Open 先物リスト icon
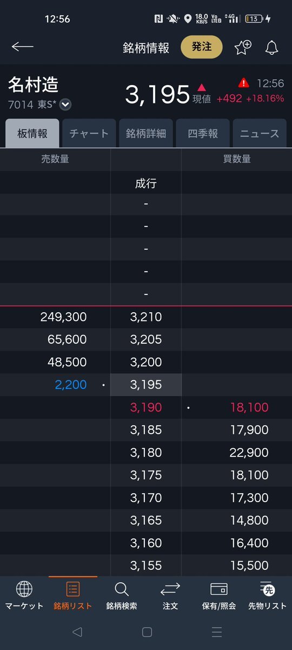This screenshot has width=292, height=650. click(267, 589)
